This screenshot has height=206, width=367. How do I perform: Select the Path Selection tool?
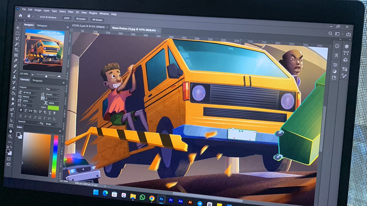pos(11,120)
